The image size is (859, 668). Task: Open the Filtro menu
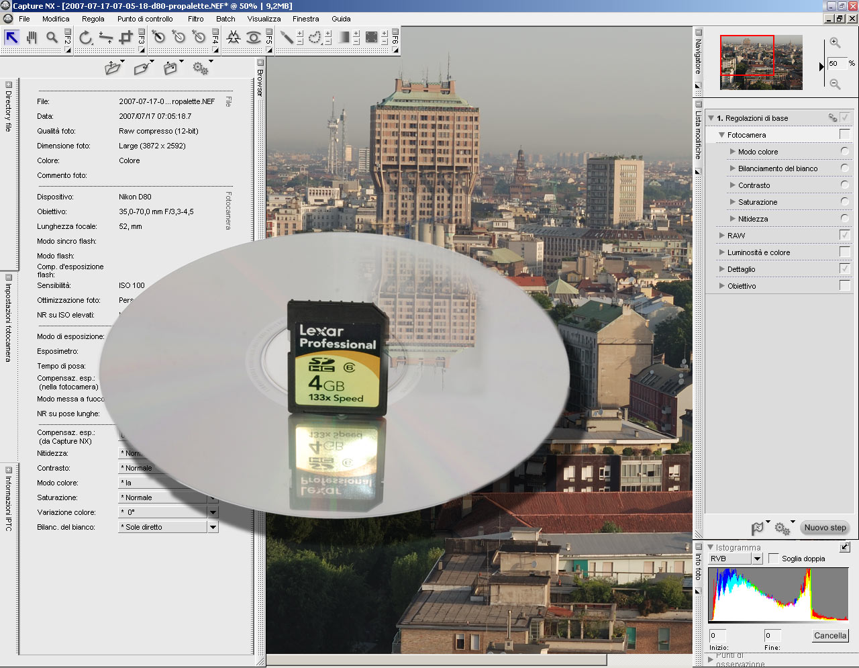coord(196,19)
